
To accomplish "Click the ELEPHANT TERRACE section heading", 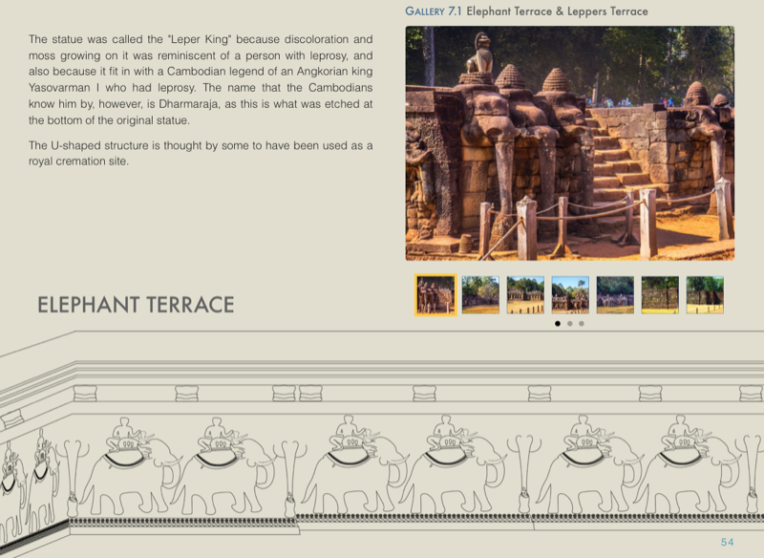I will [136, 306].
